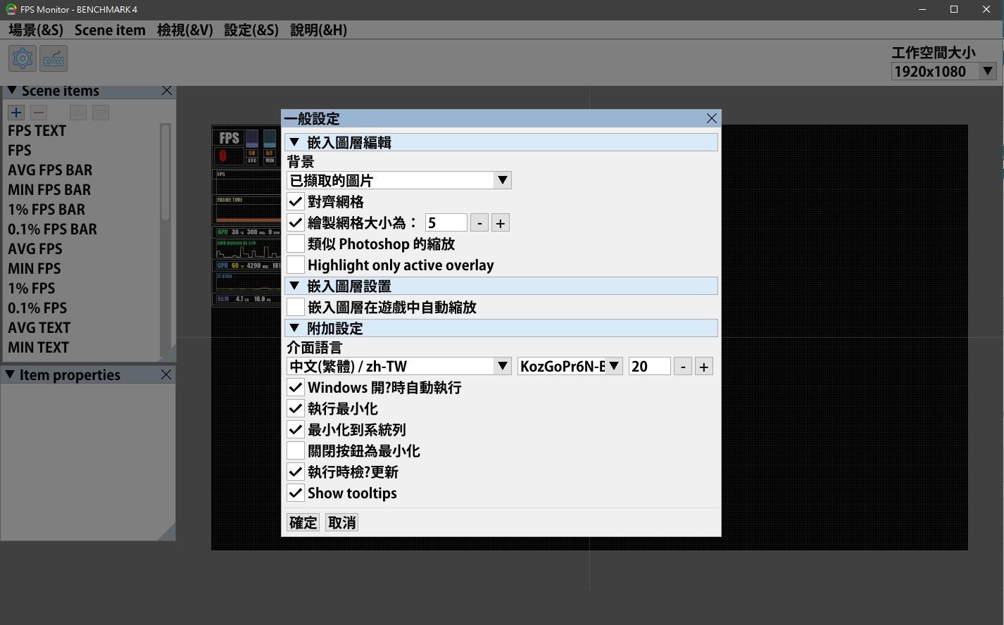Viewport: 1004px width, 625px height.
Task: Enable 關閉按鈕為最小化 checkbox
Action: pyautogui.click(x=296, y=451)
